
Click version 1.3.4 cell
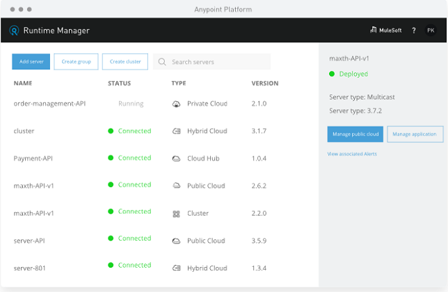259,268
